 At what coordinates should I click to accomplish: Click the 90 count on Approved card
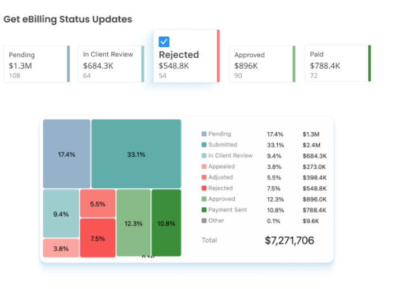click(238, 76)
